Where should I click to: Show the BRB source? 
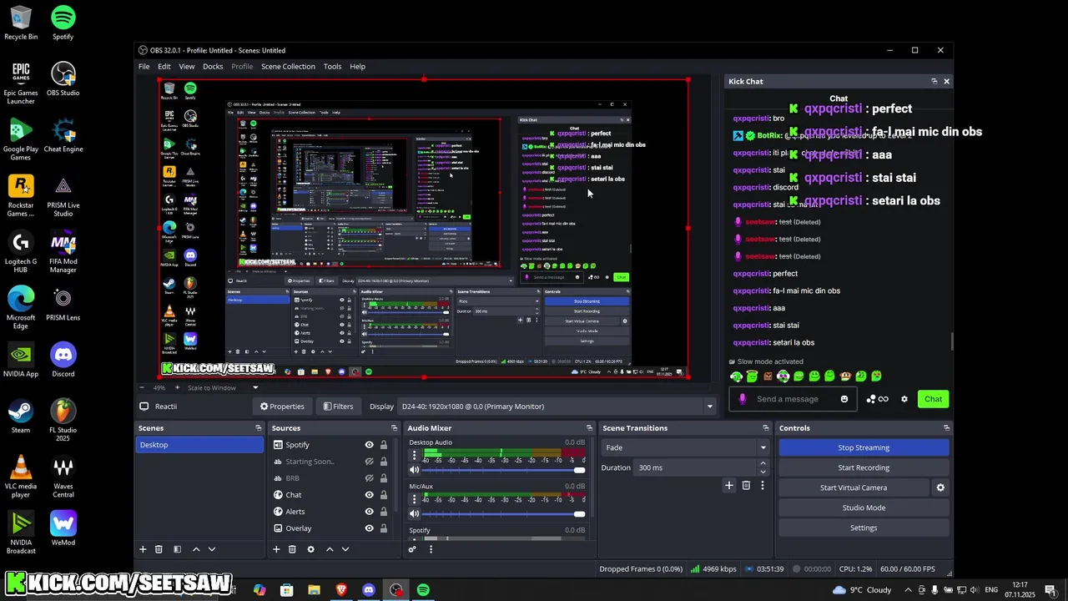369,478
